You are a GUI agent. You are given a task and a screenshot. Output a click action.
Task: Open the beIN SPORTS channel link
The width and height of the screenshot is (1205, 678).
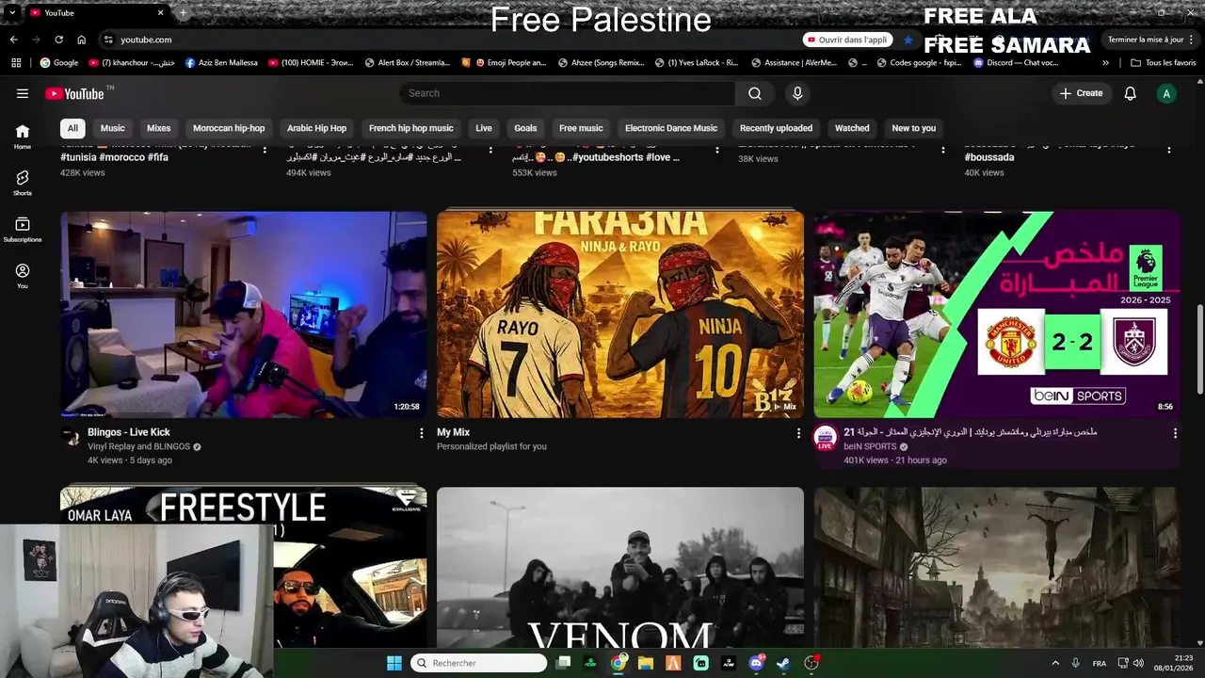(x=870, y=446)
